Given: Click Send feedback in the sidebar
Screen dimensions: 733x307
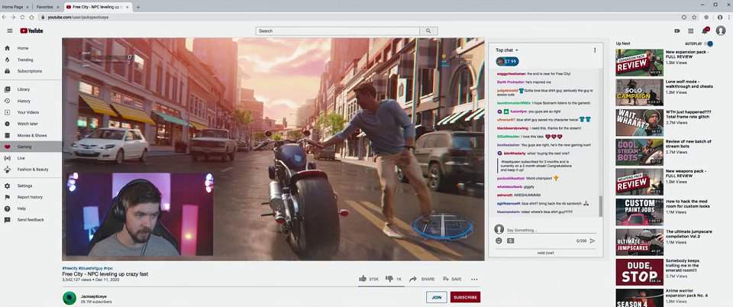Looking at the screenshot, I should (31, 220).
